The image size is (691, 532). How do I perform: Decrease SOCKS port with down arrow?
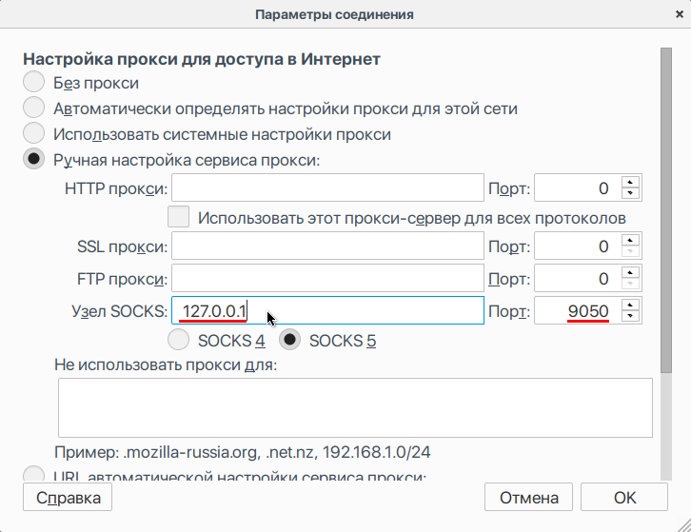(630, 318)
